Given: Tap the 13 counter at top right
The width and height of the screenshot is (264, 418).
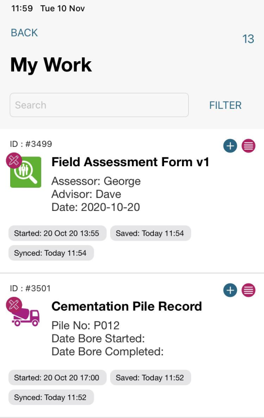Looking at the screenshot, I should (248, 39).
